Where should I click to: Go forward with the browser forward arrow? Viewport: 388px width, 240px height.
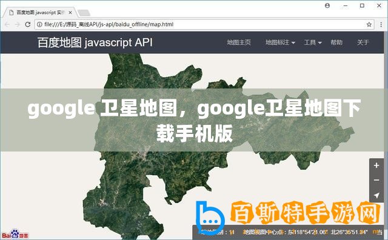17,24
